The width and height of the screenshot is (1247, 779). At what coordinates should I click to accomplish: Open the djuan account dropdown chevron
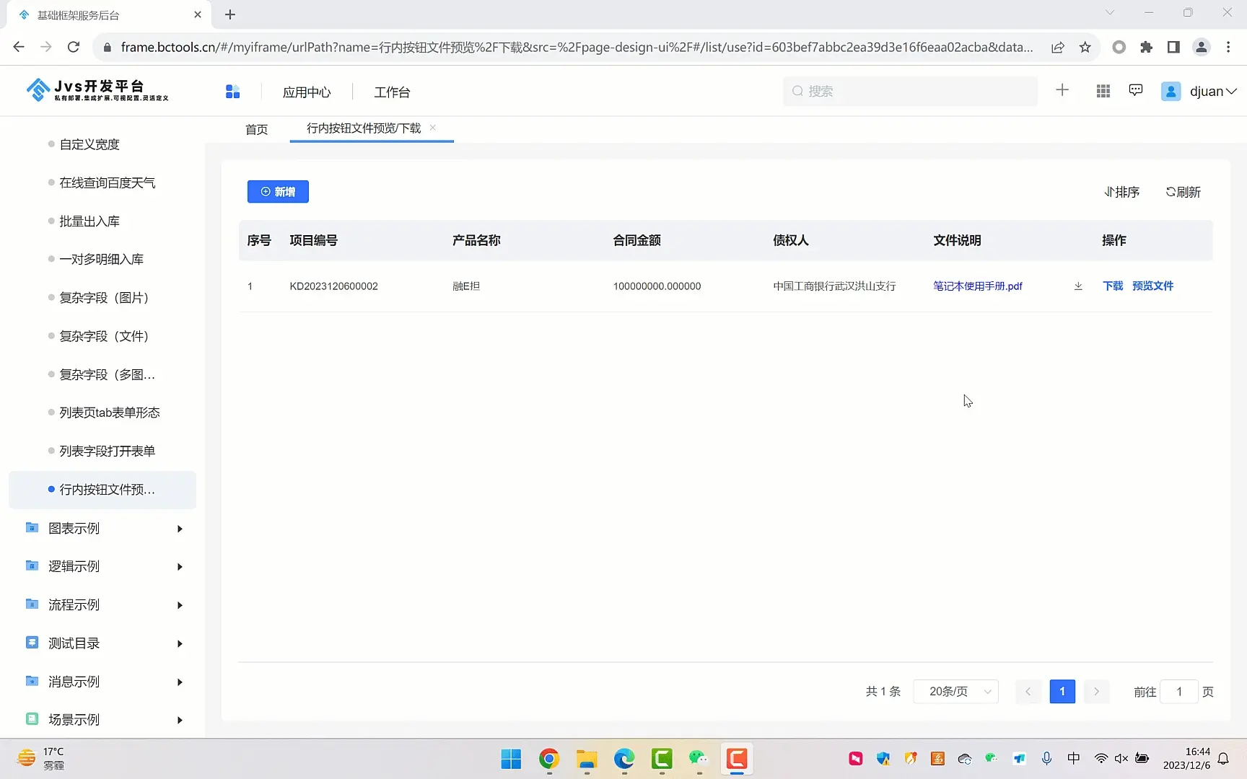tap(1231, 91)
